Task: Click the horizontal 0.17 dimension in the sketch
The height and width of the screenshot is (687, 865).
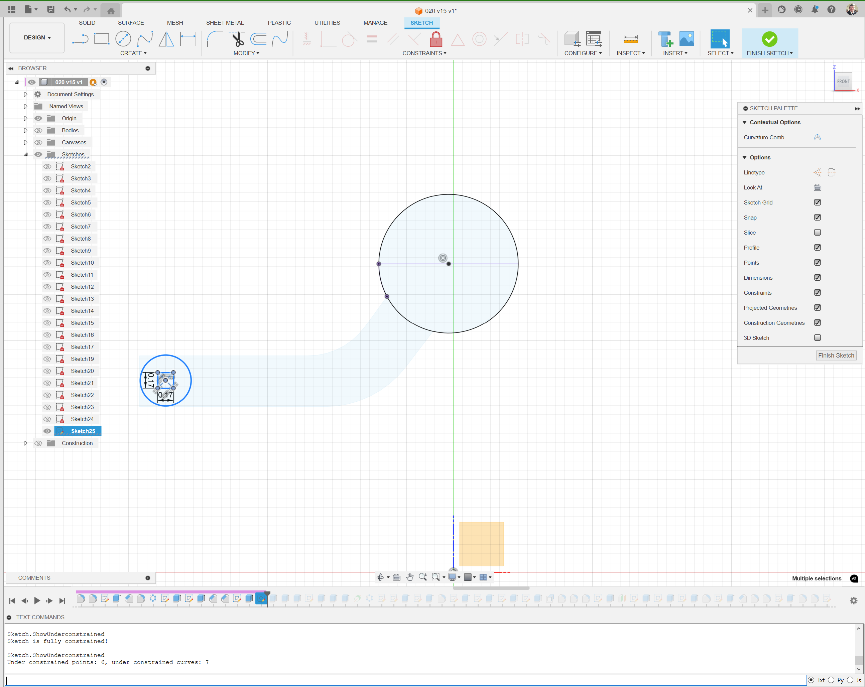Action: (x=165, y=395)
